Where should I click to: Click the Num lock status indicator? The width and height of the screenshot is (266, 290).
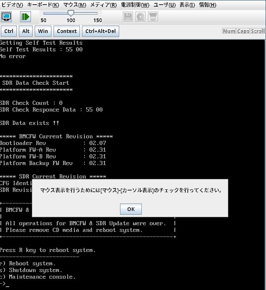pos(229,31)
